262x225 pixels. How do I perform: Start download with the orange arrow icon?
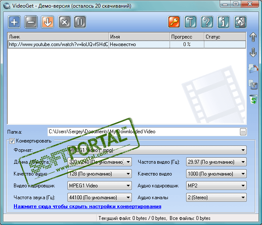coord(47,22)
